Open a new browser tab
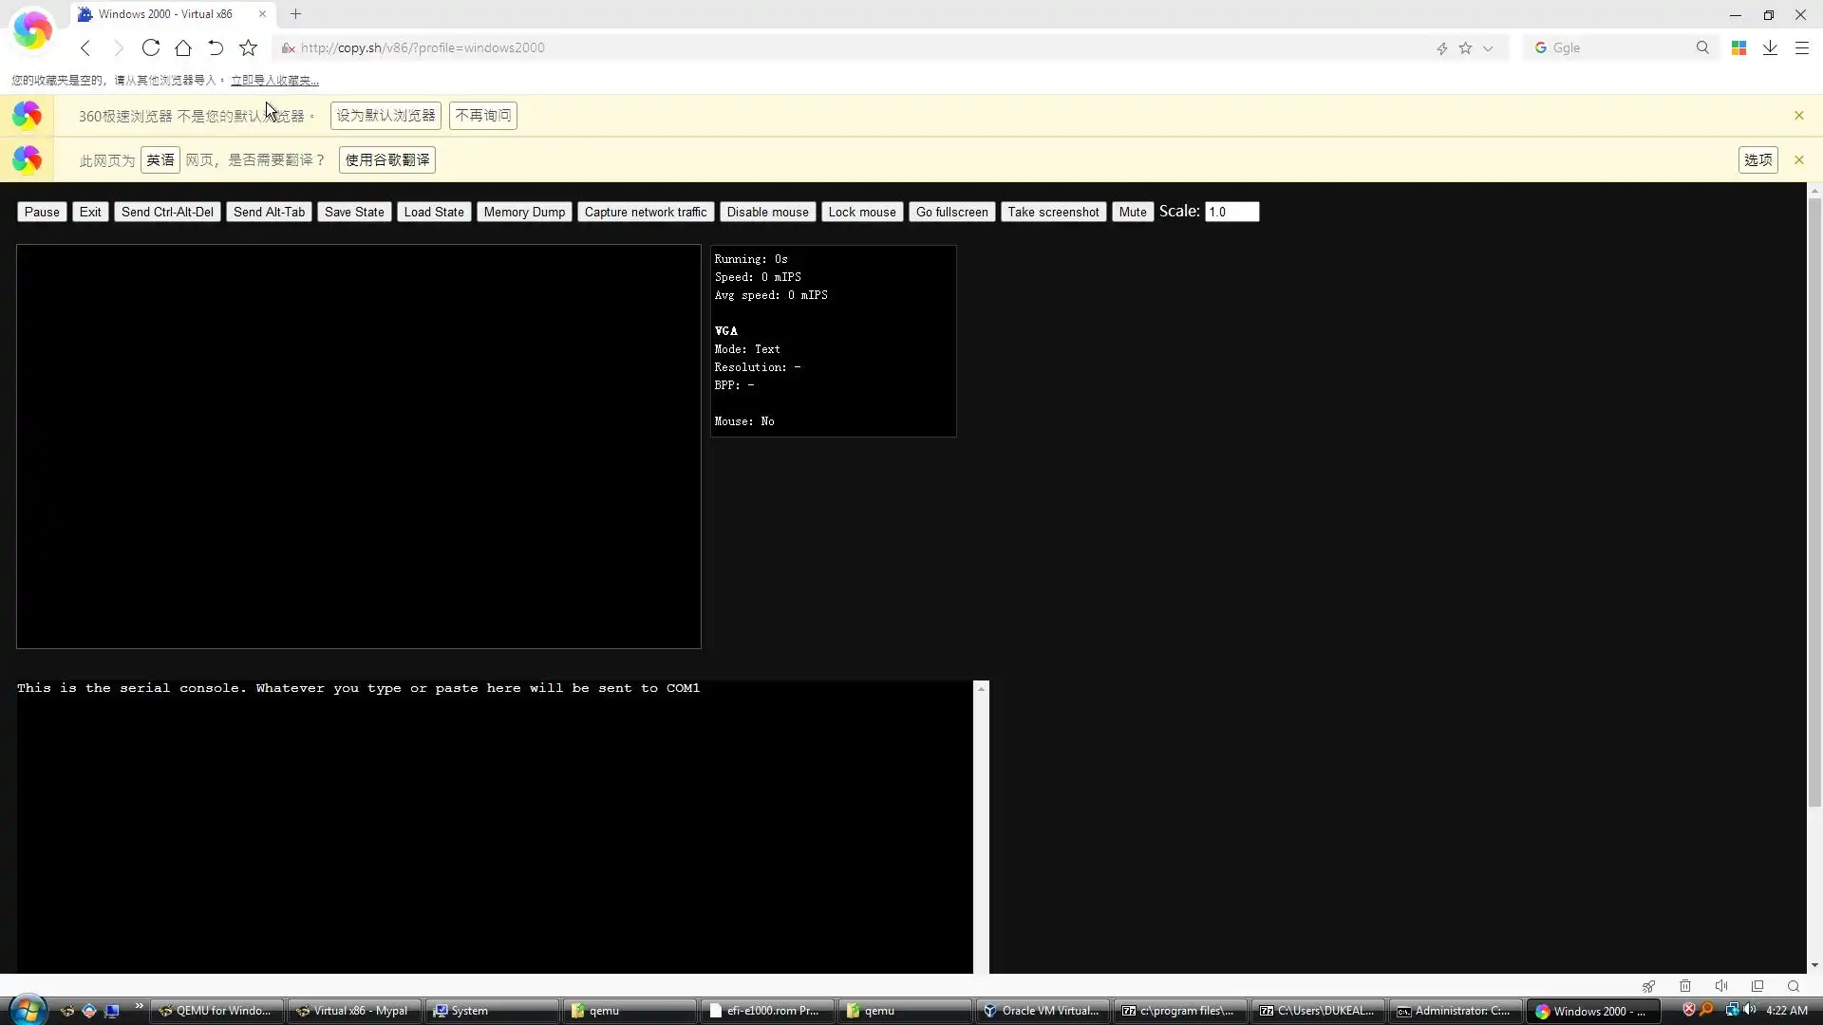1823x1025 pixels. point(295,14)
